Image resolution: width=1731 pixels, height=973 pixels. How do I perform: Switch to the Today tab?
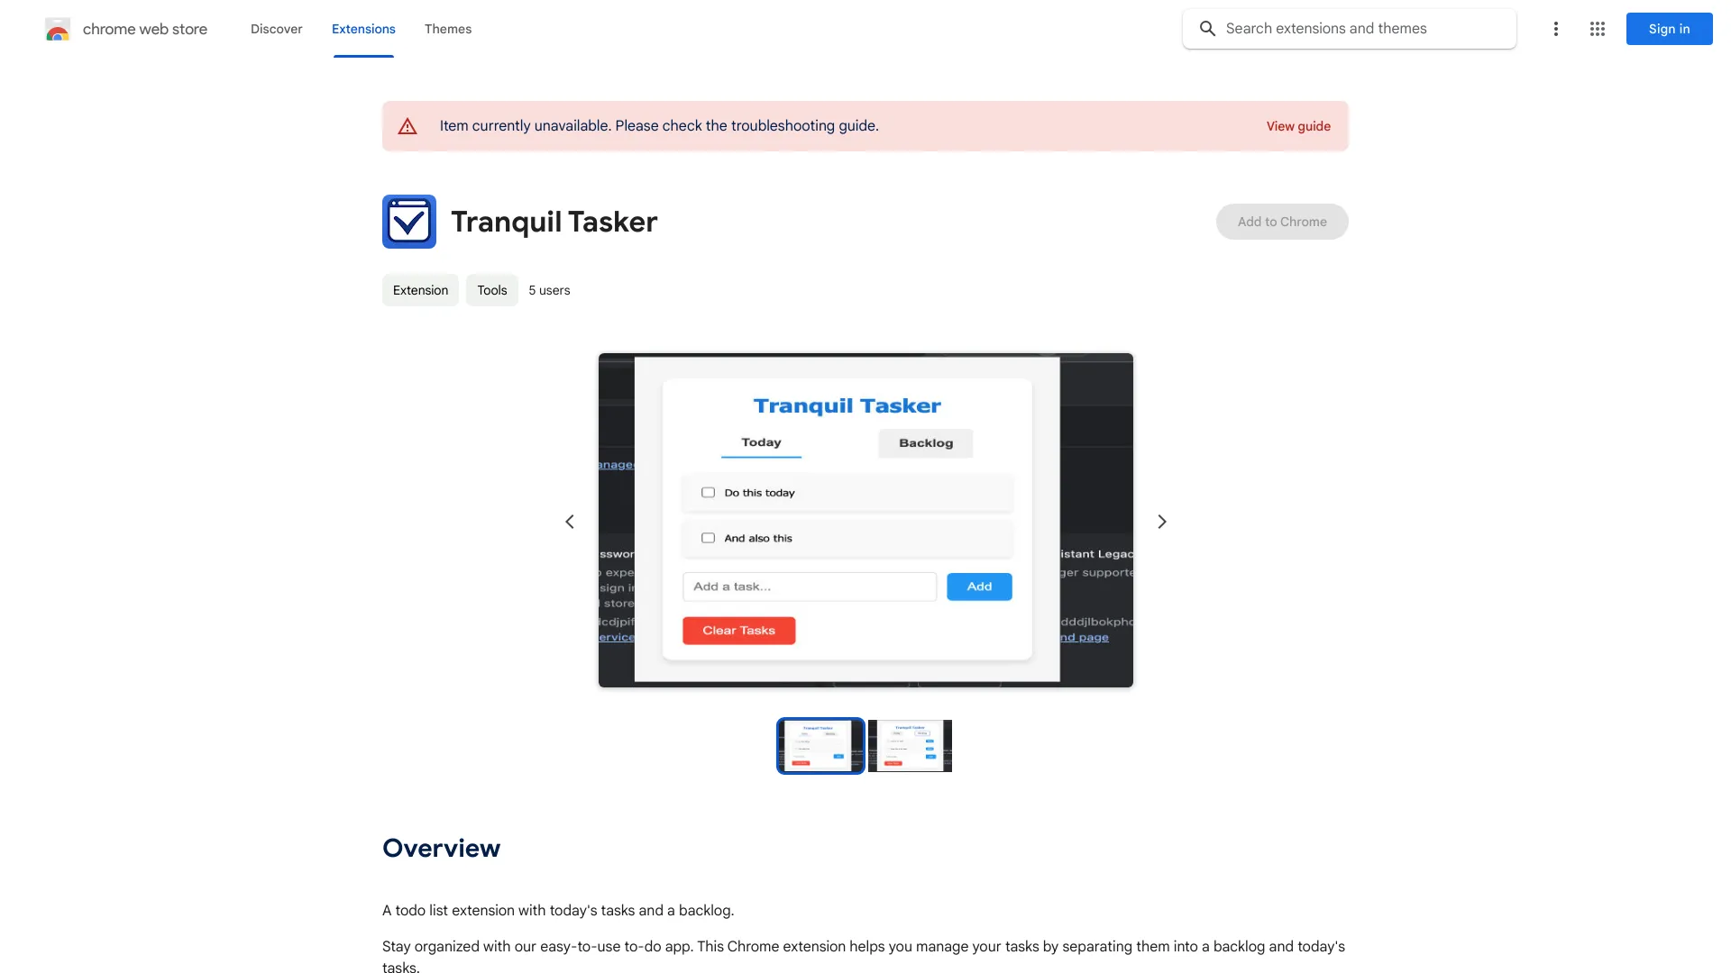pyautogui.click(x=761, y=442)
